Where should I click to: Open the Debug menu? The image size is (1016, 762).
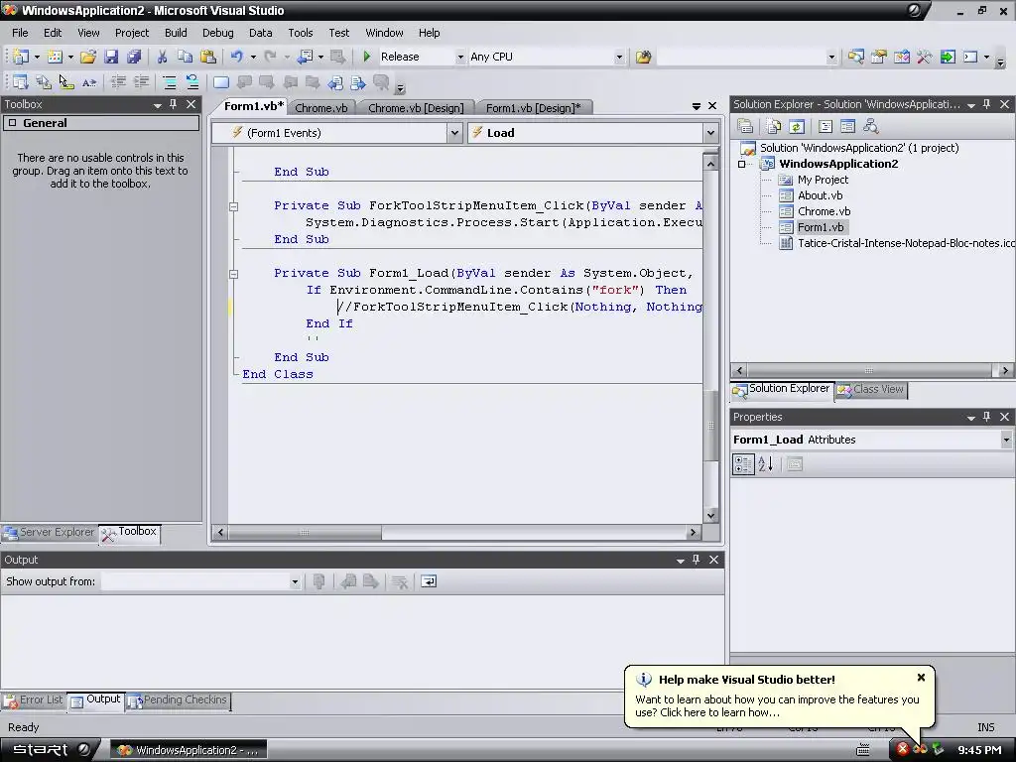217,33
